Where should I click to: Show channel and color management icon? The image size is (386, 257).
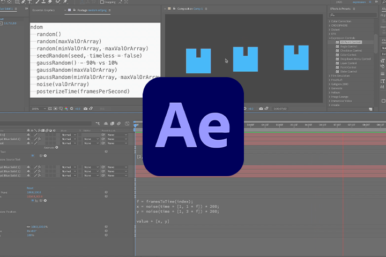[66, 109]
